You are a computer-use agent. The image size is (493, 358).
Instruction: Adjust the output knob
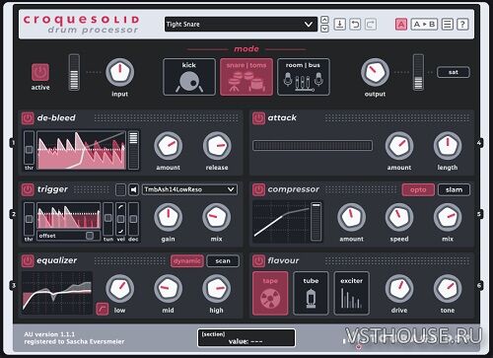[375, 72]
